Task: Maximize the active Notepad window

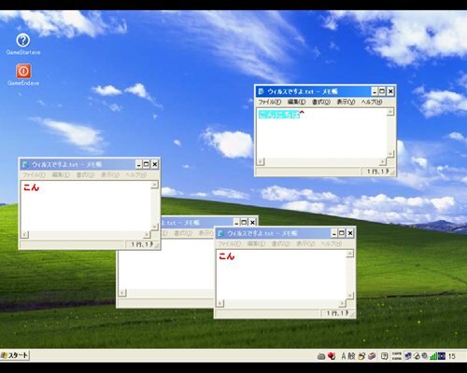Action: pyautogui.click(x=382, y=91)
